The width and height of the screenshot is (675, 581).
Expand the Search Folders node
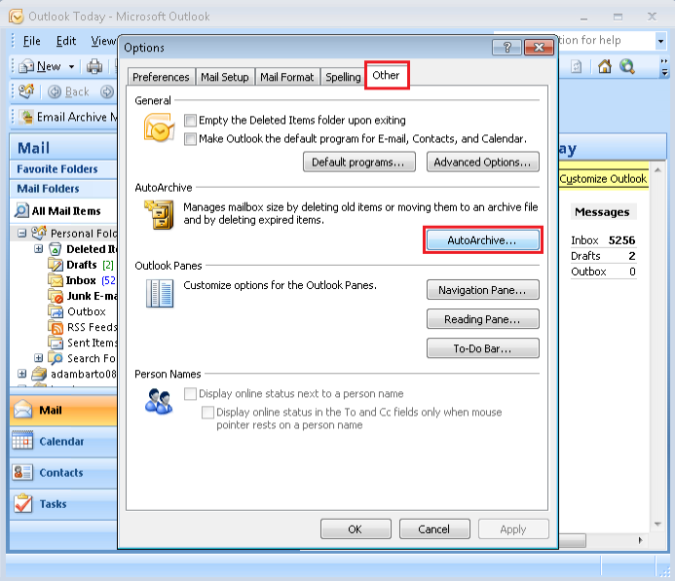(x=38, y=358)
